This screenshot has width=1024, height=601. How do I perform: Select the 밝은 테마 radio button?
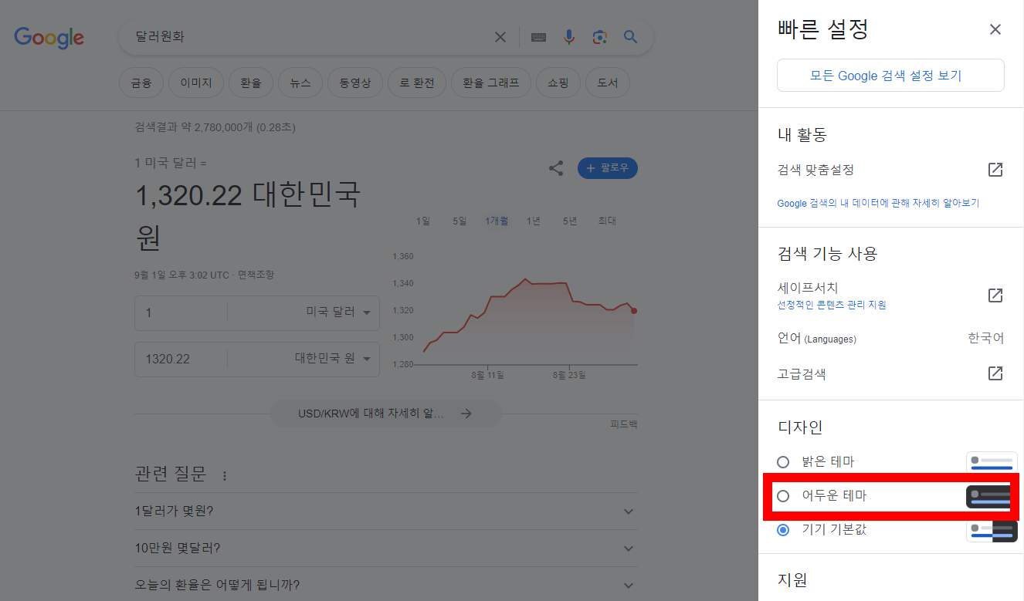click(783, 461)
